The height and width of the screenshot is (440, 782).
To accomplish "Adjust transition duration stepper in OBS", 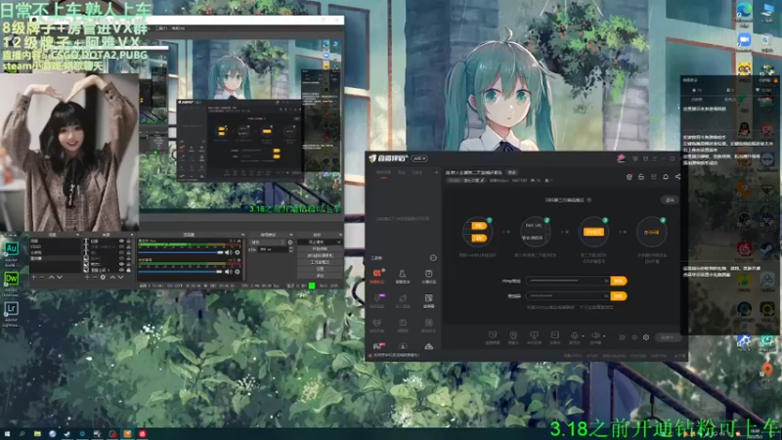I will tap(290, 249).
